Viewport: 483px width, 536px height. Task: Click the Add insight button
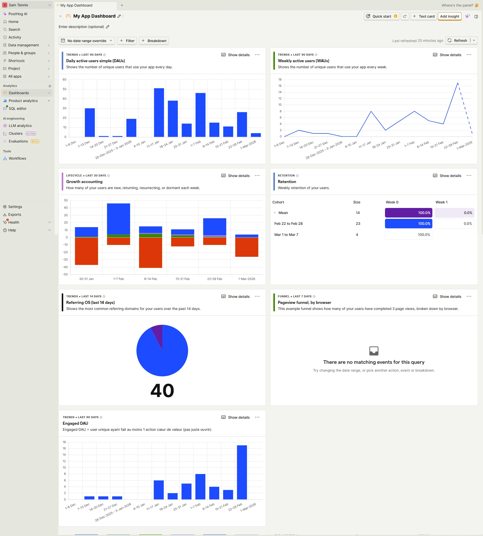point(449,16)
